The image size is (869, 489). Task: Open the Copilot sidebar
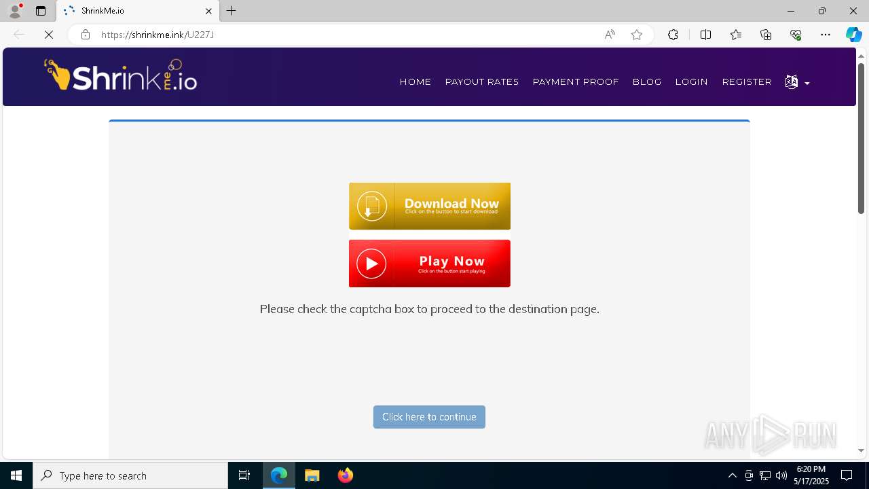click(853, 35)
